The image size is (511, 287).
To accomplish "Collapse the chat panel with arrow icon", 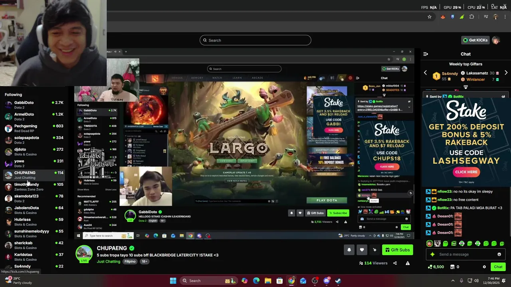I will (x=426, y=54).
